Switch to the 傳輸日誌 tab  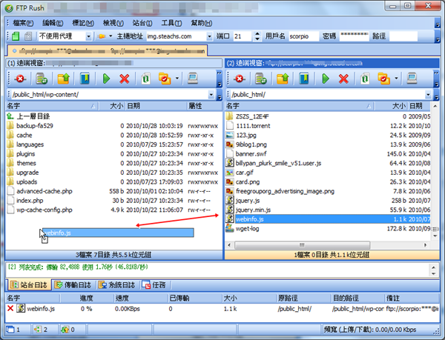tap(73, 285)
